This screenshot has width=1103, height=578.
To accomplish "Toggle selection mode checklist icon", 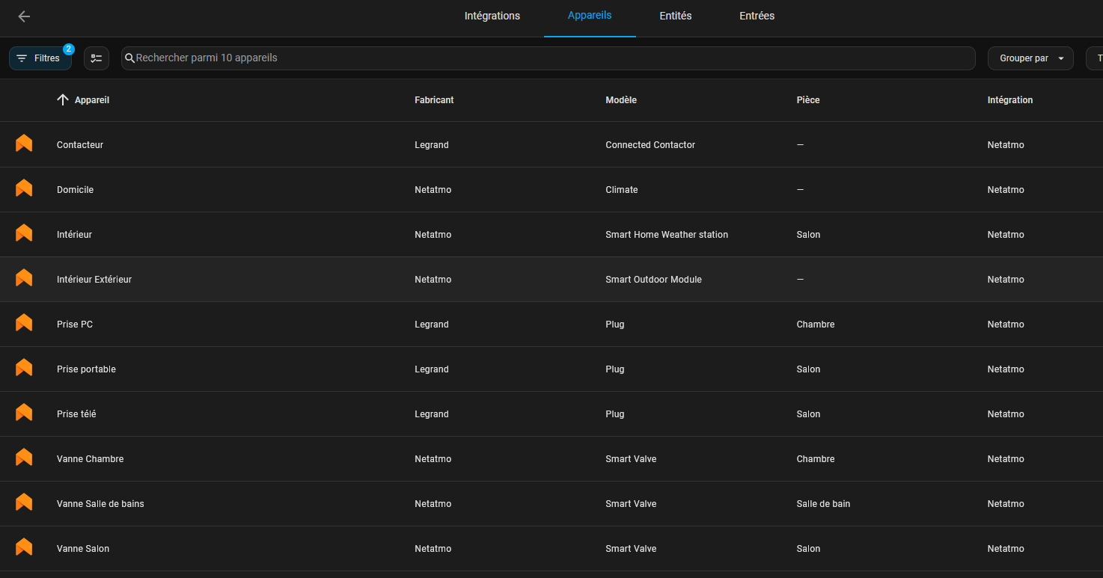I will (97, 58).
